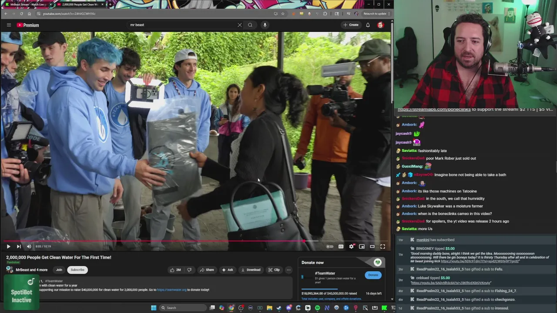Enter fullscreen mode
Viewport: 557px width, 313px height.
pos(383,246)
